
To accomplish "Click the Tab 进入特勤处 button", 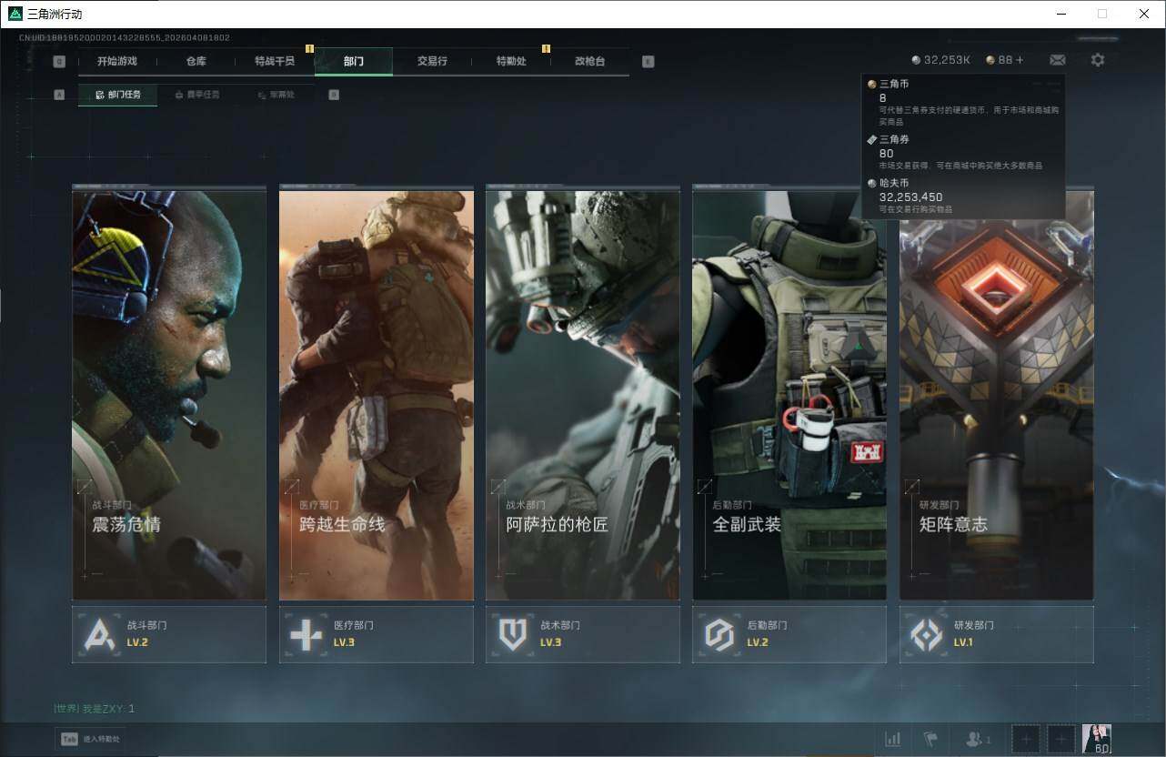I will point(89,739).
